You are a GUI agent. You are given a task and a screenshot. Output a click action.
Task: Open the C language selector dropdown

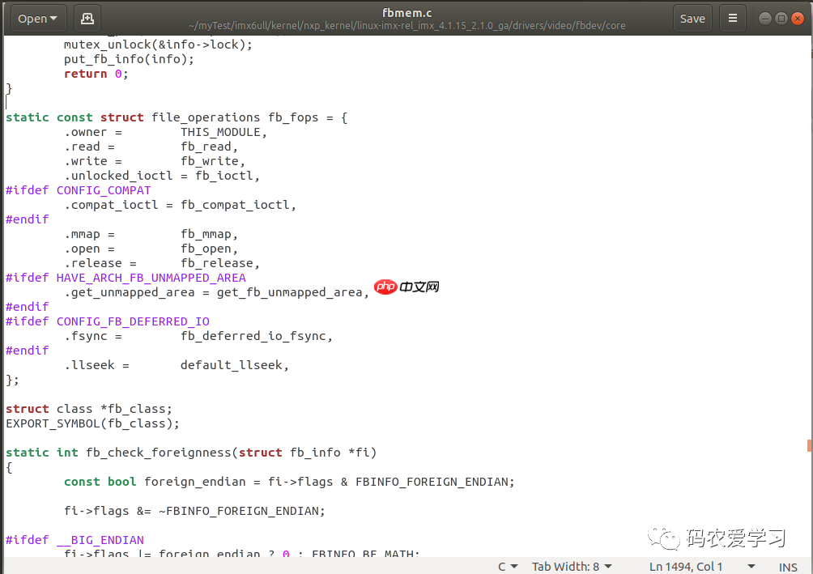pyautogui.click(x=508, y=567)
